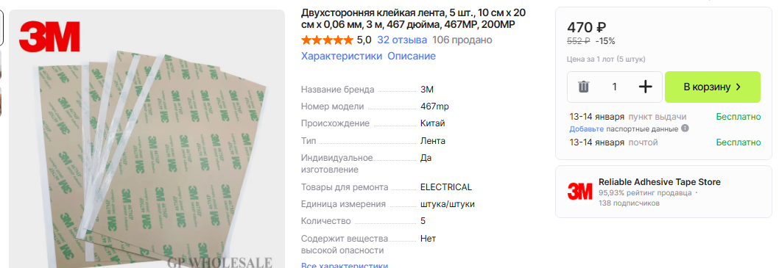The image size is (779, 268).
Task: Expand Все характеристики link
Action: tap(345, 265)
